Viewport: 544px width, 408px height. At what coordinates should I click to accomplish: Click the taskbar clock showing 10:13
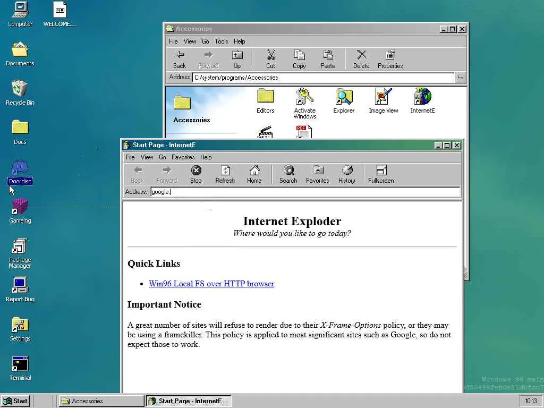(531, 401)
